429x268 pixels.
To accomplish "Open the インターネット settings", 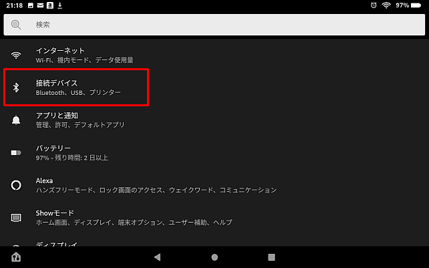I will tap(214, 55).
